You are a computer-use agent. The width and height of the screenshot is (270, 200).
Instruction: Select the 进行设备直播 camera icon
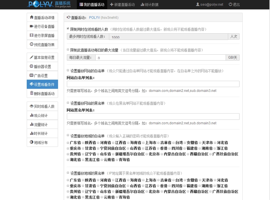(42, 26)
